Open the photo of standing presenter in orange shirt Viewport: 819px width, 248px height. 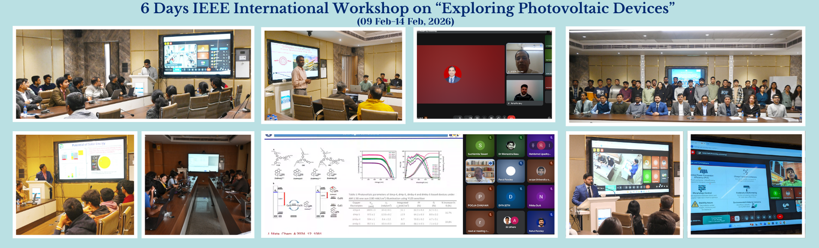333,75
